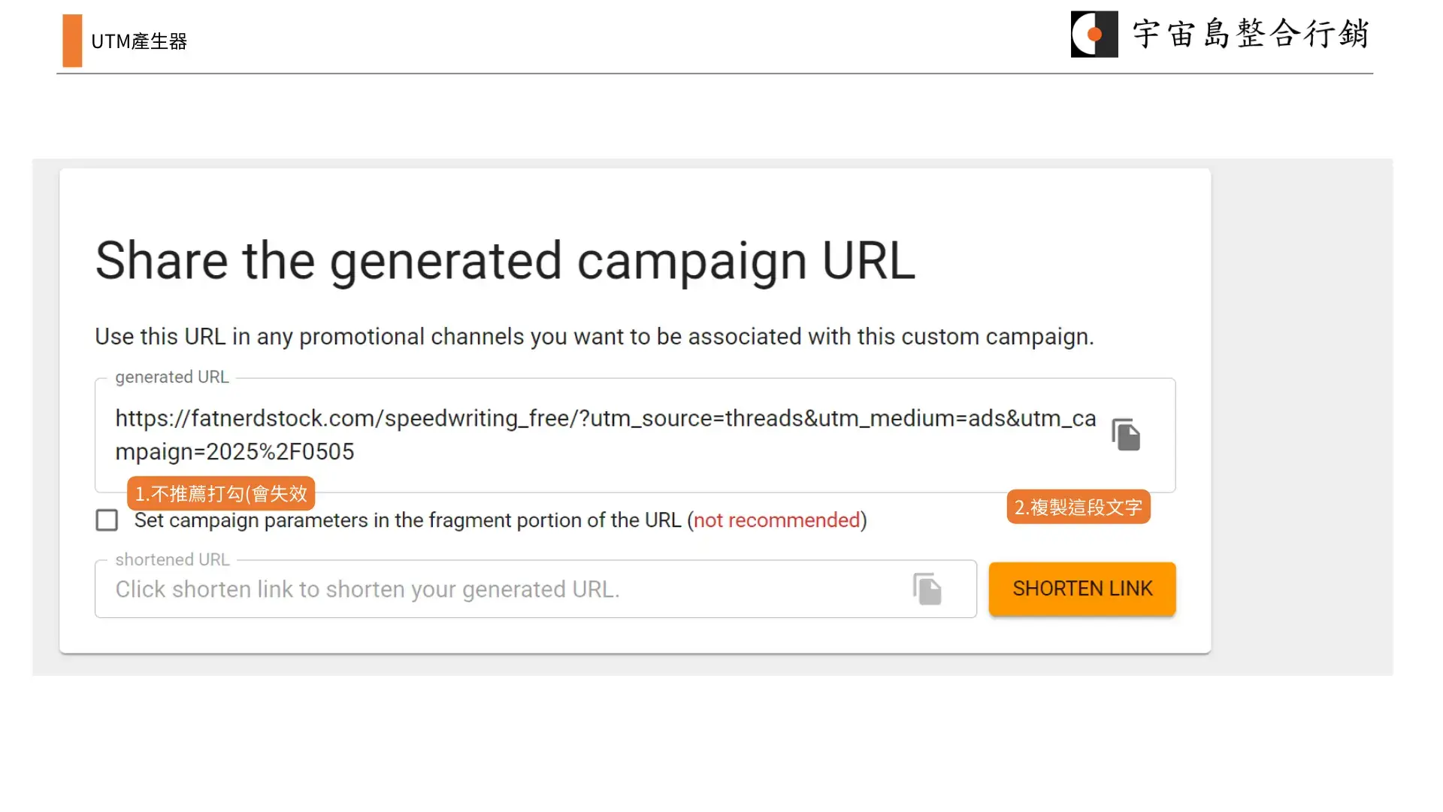Viewport: 1443px width, 812px height.
Task: Click the 'generated URL' field label
Action: click(x=172, y=377)
